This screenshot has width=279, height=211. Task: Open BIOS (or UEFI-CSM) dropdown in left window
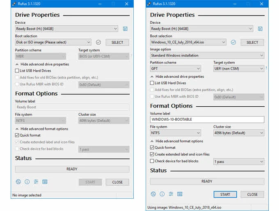point(104,56)
